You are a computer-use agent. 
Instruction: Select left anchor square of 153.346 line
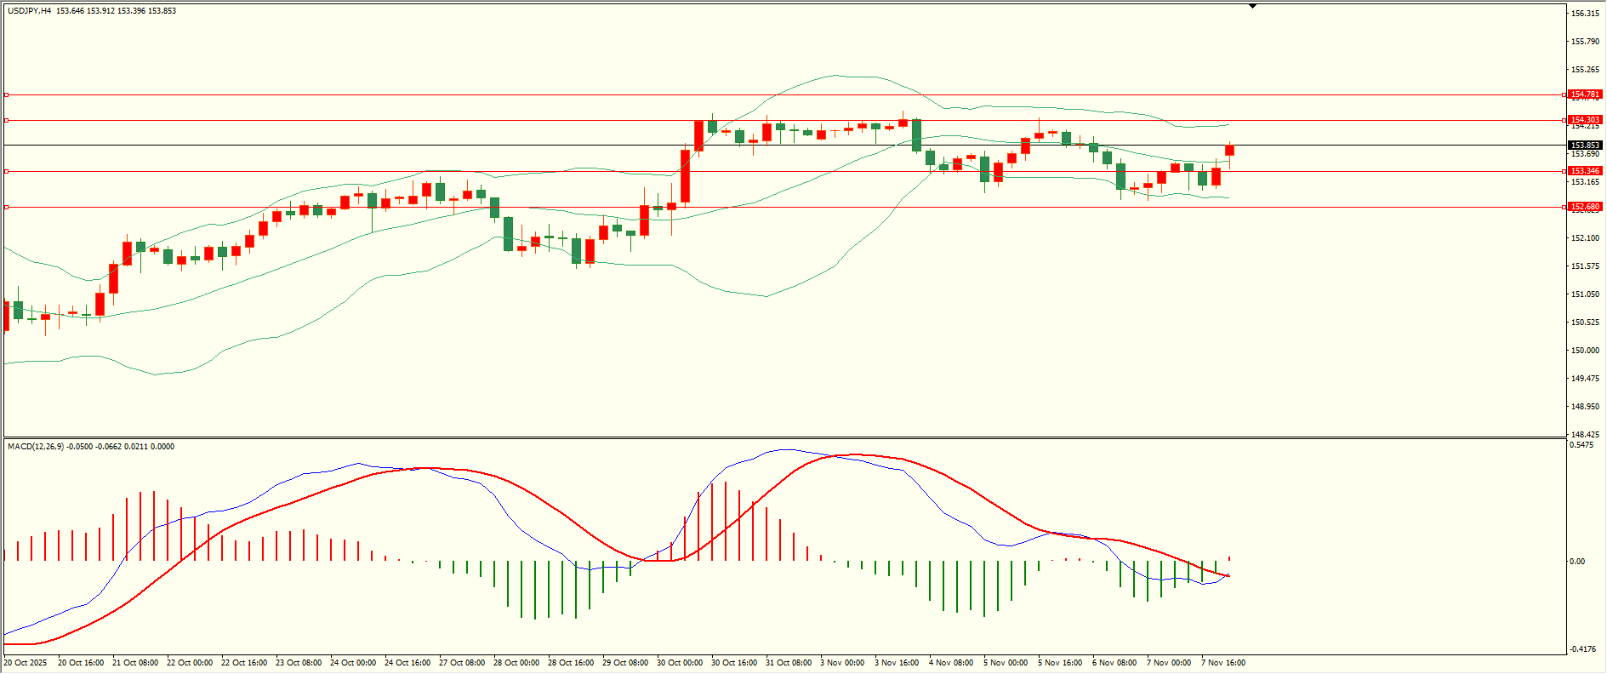coord(6,171)
